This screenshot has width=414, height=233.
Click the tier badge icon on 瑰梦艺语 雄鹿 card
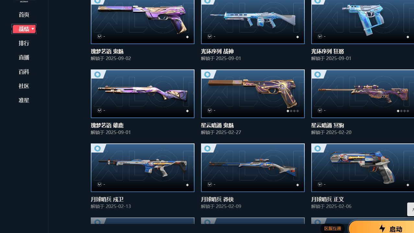[97, 74]
